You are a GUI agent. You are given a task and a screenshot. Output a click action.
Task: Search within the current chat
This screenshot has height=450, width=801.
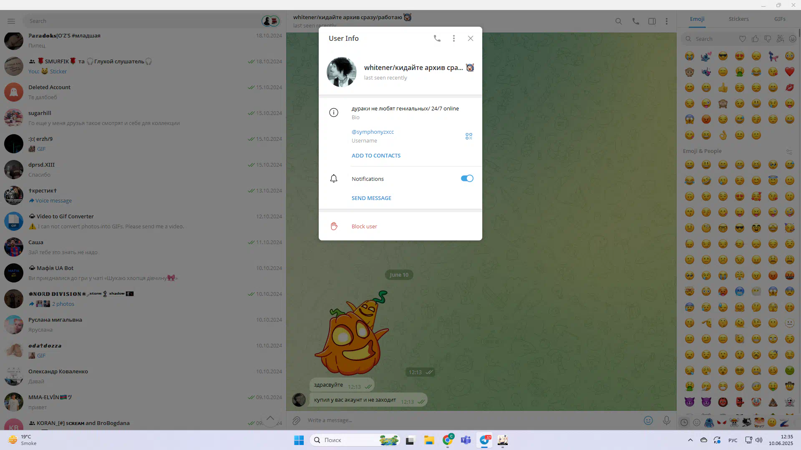(619, 21)
